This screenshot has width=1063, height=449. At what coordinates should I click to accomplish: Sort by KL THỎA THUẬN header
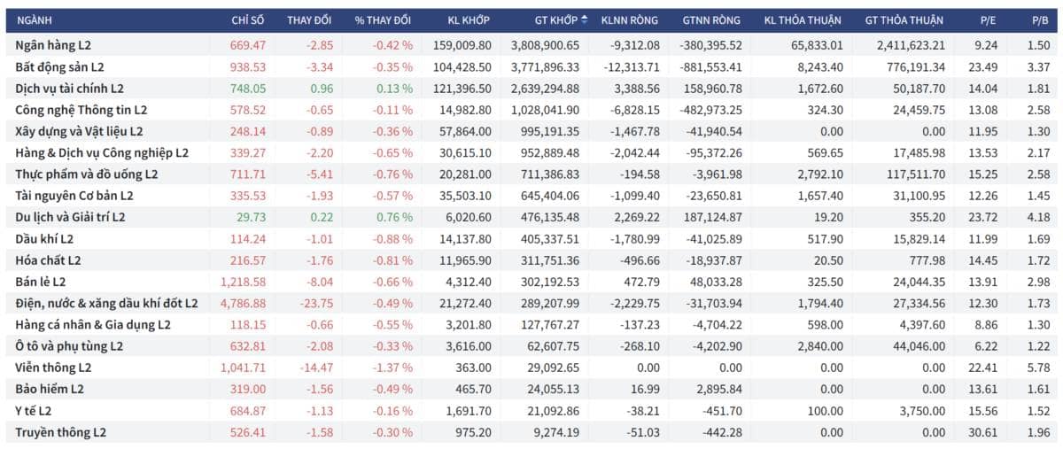tap(803, 19)
